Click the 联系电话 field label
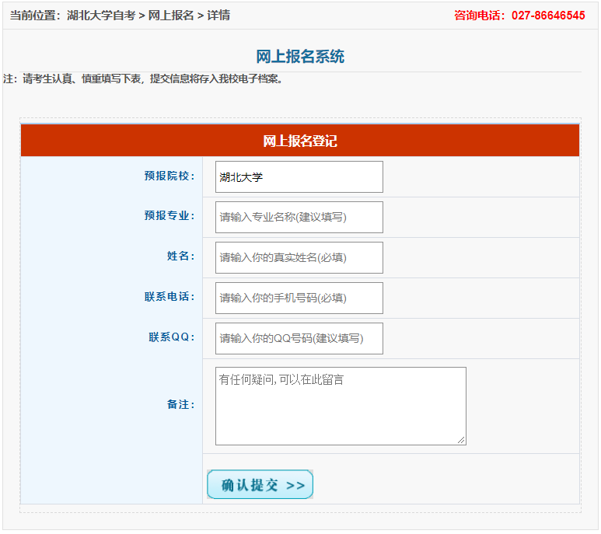601x534 pixels. point(169,296)
